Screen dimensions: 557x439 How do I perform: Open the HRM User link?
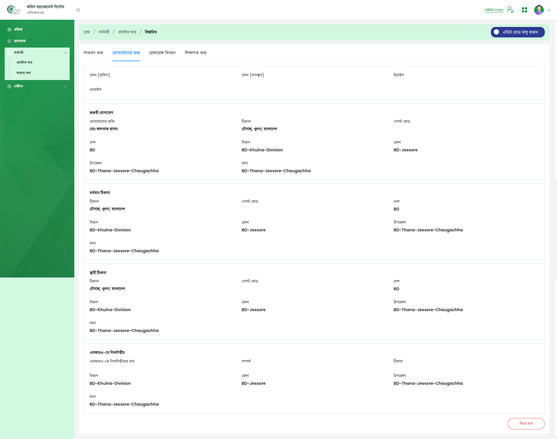coord(494,10)
